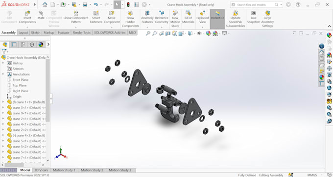333x177 pixels.
Task: Open the ConfigurationManager tab icon
Action: [23, 45]
